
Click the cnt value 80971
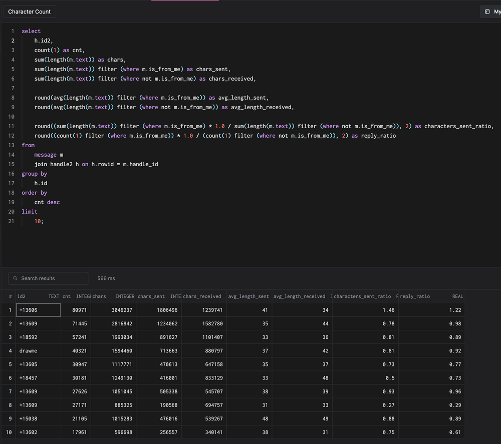click(78, 310)
